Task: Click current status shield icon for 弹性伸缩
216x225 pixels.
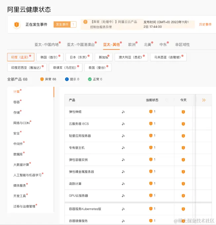Action: 151,112
